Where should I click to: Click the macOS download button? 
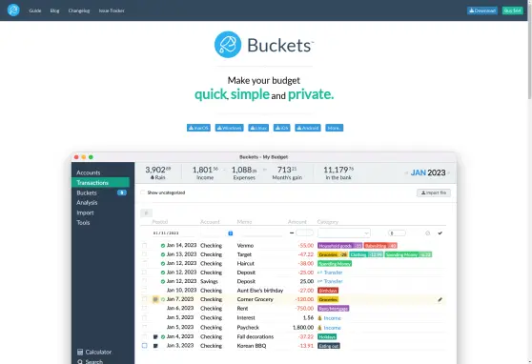198,128
